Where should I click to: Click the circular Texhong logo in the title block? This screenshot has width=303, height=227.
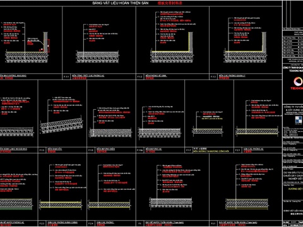[298, 81]
